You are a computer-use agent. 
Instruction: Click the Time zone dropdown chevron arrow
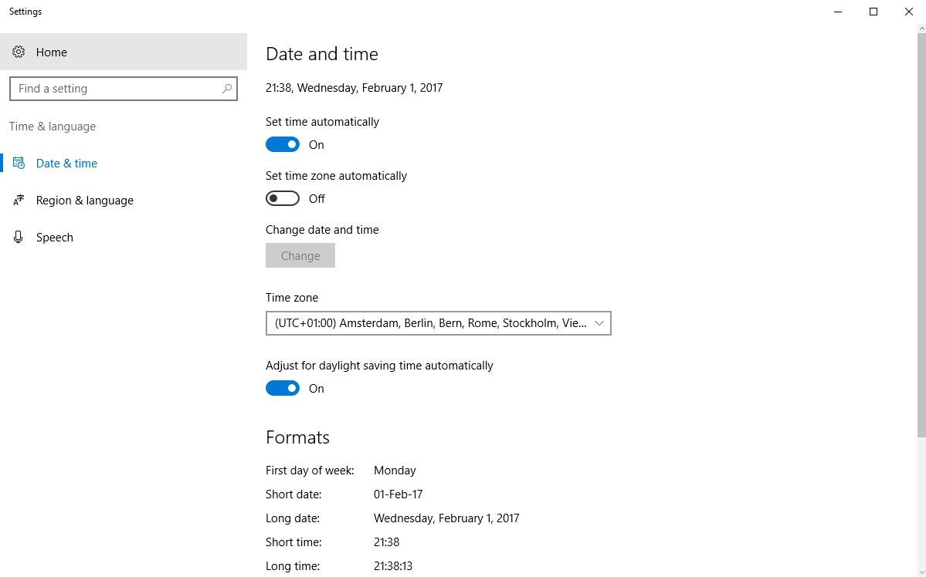point(599,323)
